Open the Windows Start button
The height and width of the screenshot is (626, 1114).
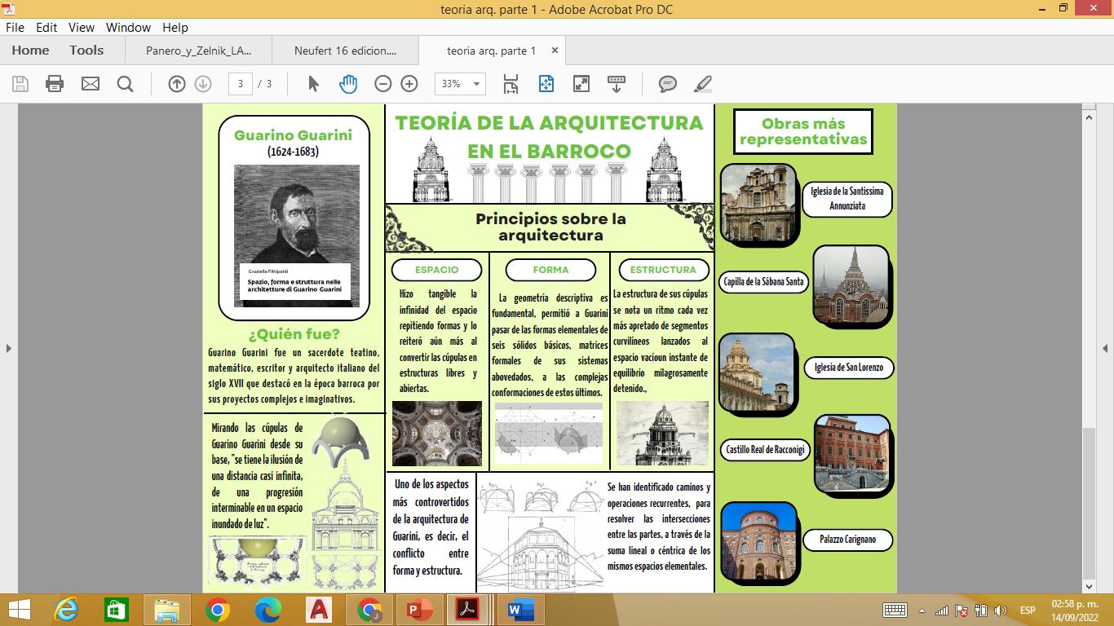20,610
